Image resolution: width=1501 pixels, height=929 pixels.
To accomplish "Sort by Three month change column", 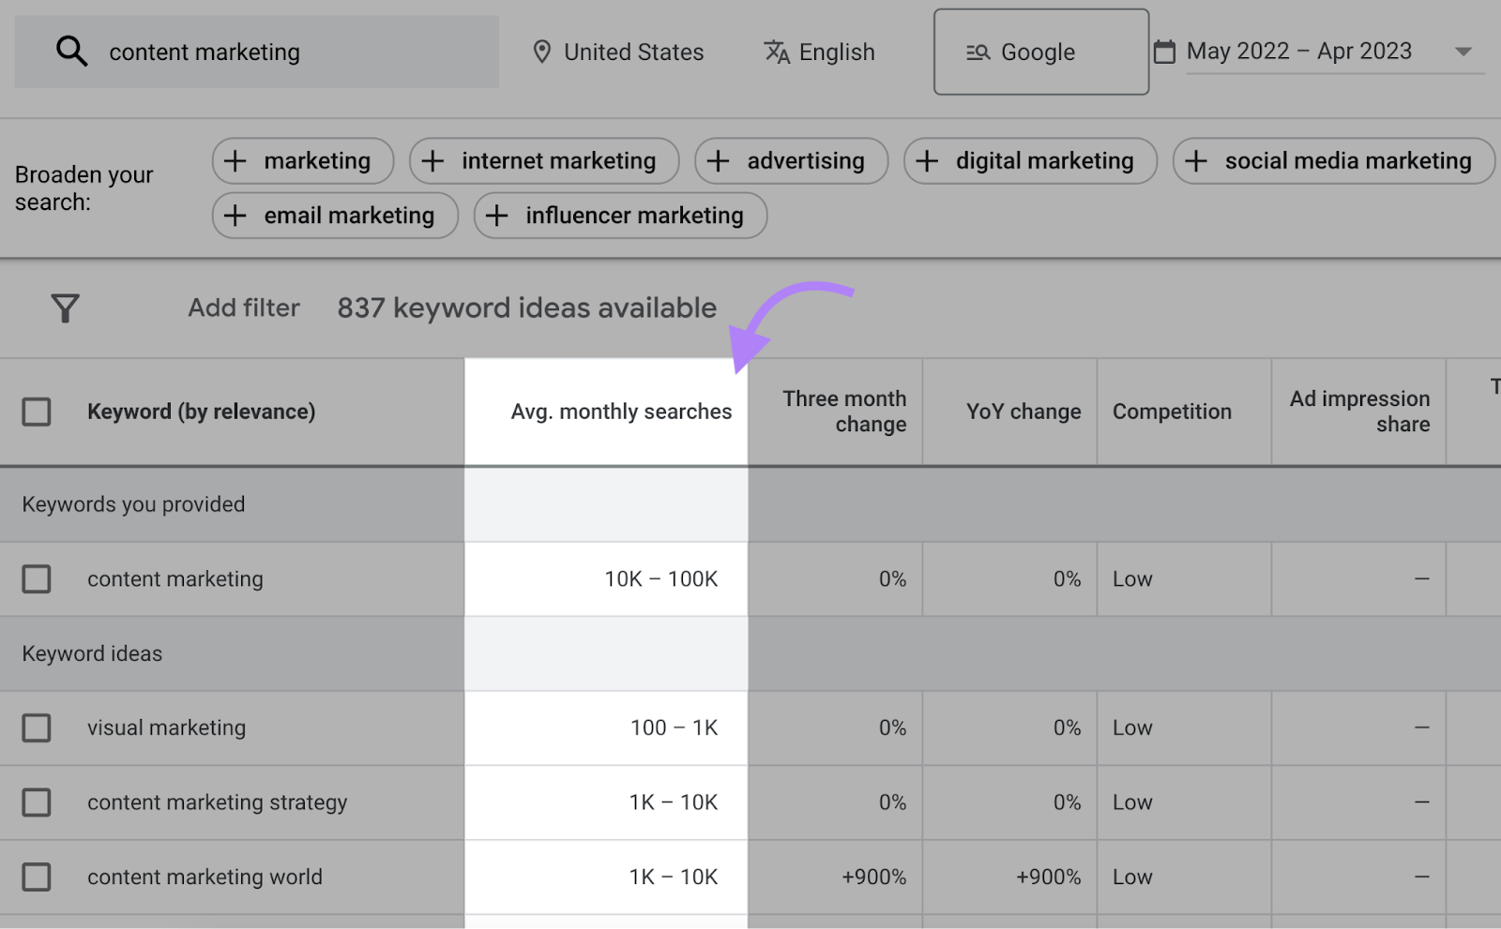I will pos(844,412).
